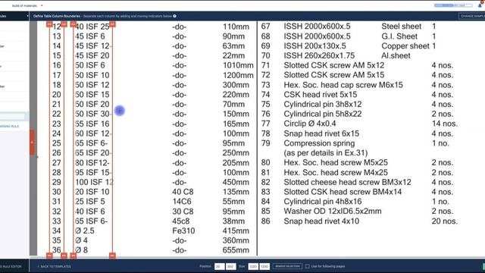Open the notifications bell icon

[480, 5]
